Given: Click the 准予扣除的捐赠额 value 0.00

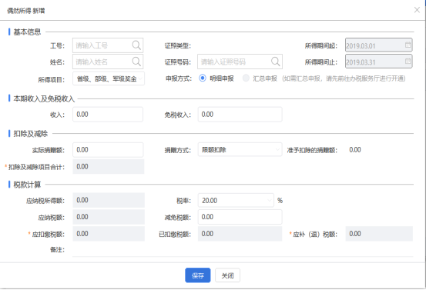Looking at the screenshot, I should pyautogui.click(x=355, y=150).
